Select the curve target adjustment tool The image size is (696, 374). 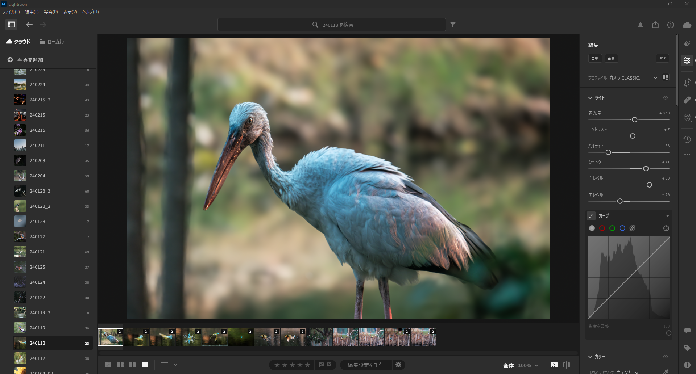(x=666, y=228)
